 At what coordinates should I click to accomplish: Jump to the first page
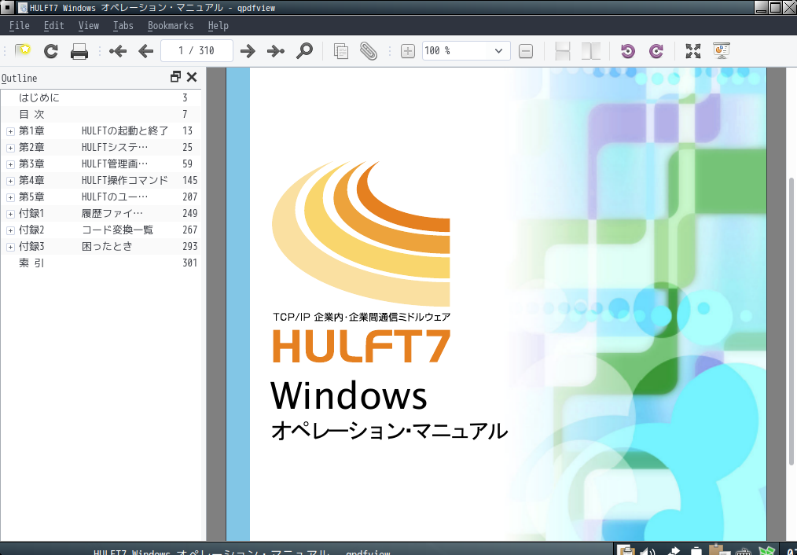point(117,51)
